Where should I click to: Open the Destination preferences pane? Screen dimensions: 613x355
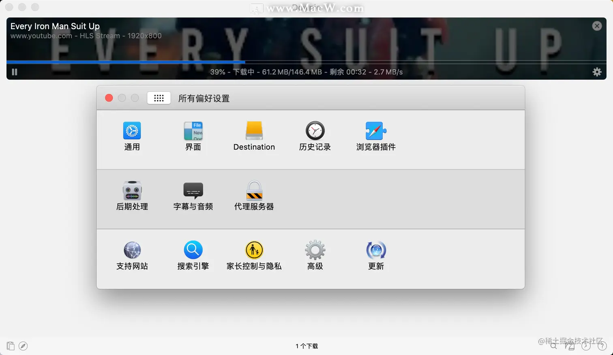[254, 136]
